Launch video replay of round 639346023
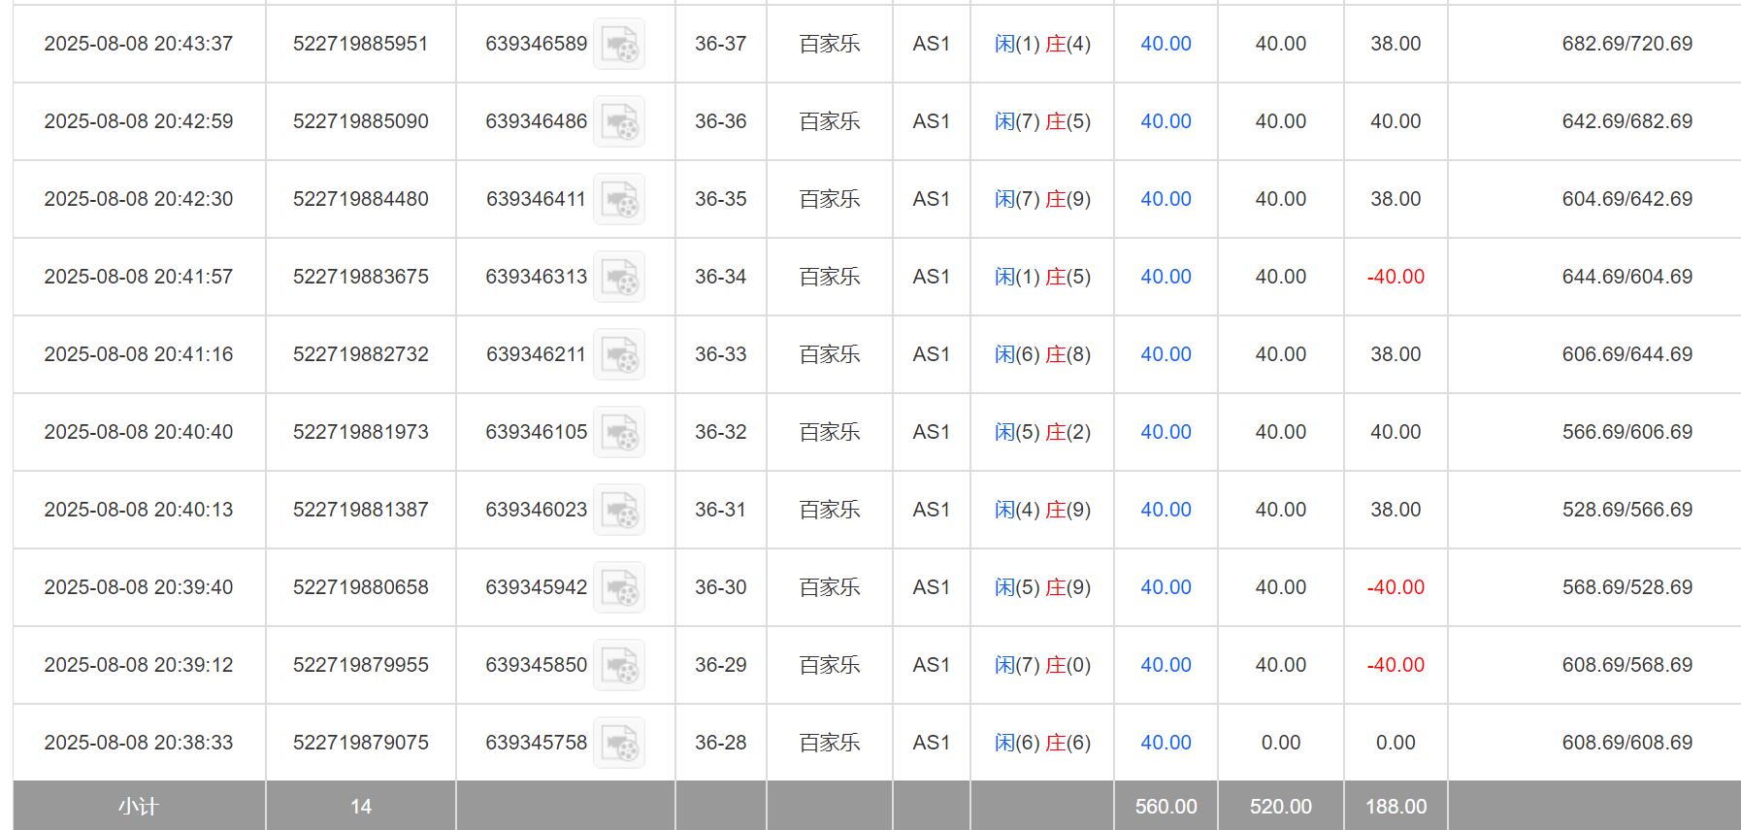The width and height of the screenshot is (1741, 830). tap(619, 510)
